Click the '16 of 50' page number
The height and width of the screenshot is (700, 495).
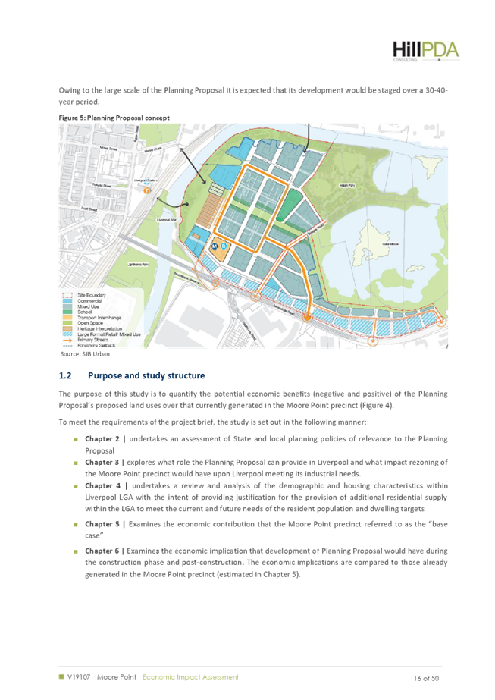coord(426,678)
